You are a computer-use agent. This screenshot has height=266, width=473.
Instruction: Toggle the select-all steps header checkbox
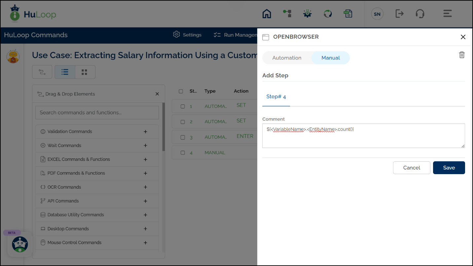181,91
